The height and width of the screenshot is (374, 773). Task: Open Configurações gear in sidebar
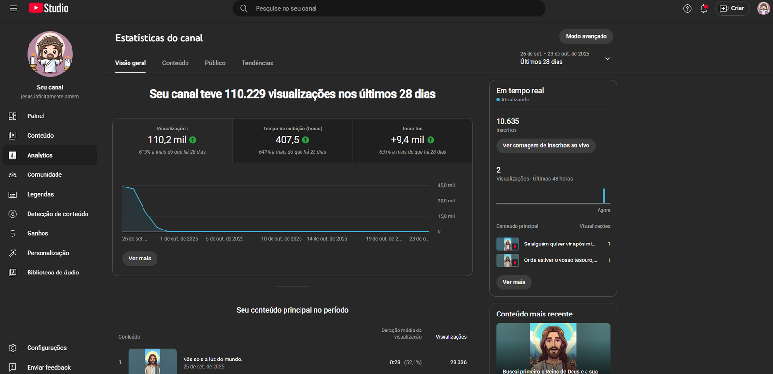pyautogui.click(x=46, y=348)
